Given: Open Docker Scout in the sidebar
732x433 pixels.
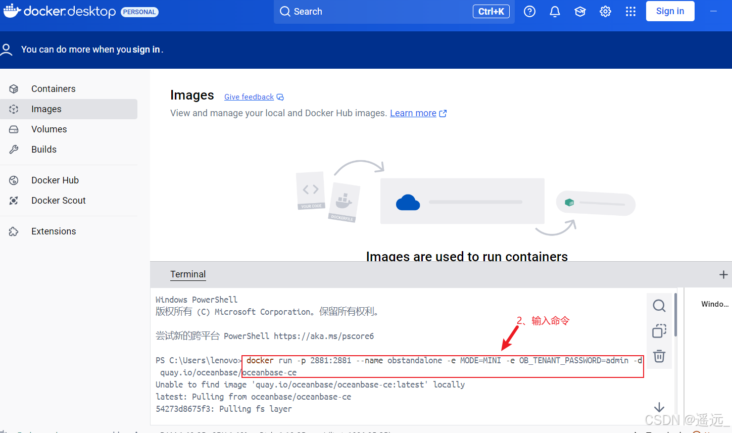Looking at the screenshot, I should [x=69, y=201].
